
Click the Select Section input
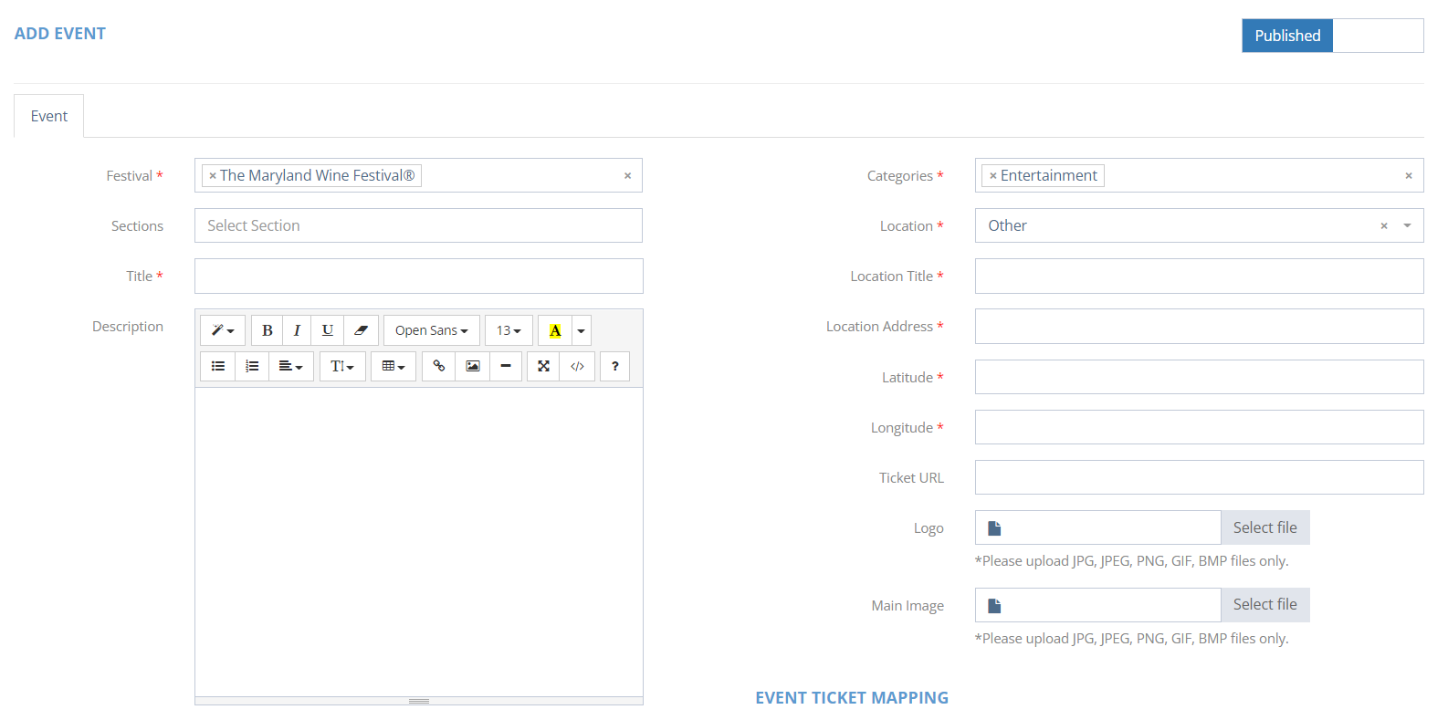tap(418, 225)
